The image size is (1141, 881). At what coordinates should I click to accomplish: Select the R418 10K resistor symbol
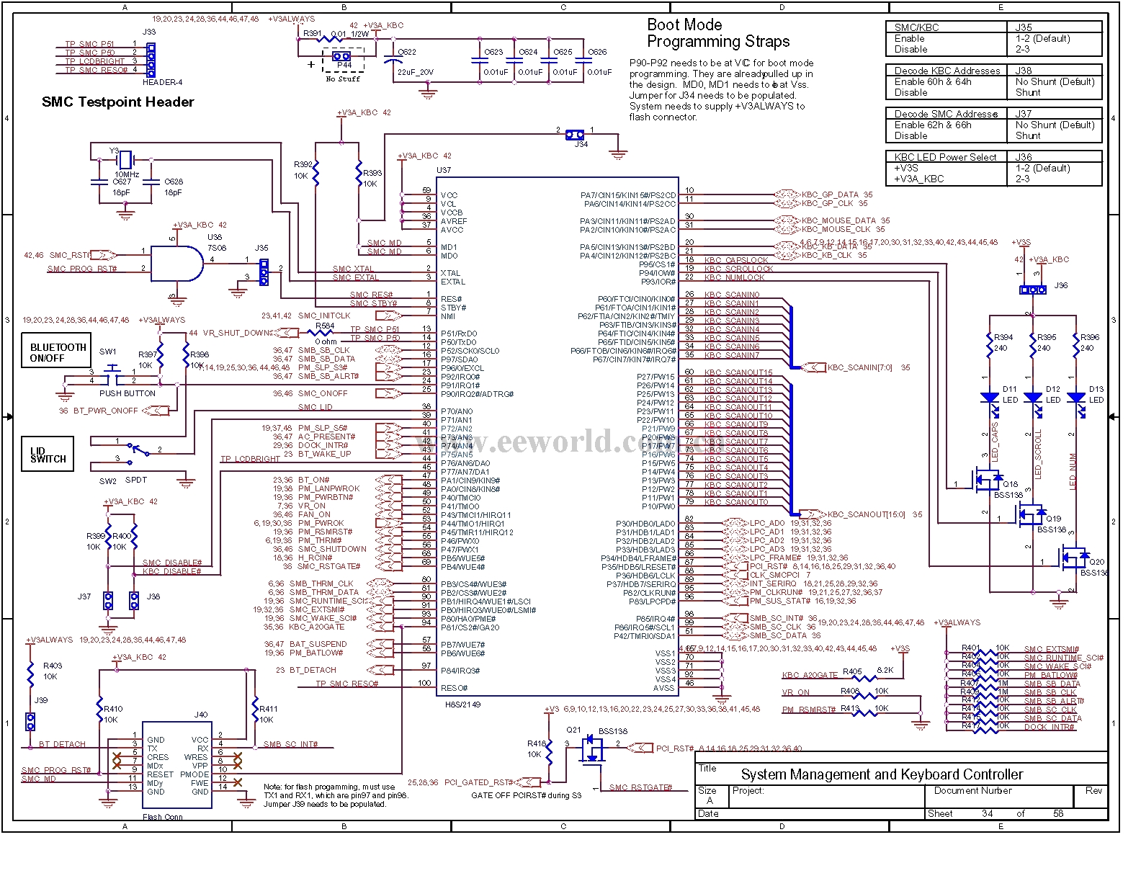click(549, 752)
